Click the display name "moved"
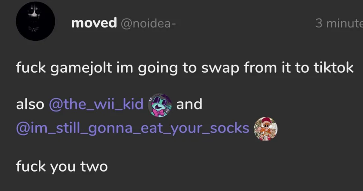 94,23
